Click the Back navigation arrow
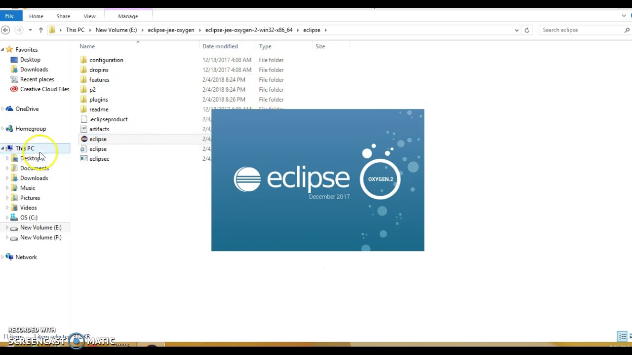Viewport: 632px width, 355px height. coord(6,30)
